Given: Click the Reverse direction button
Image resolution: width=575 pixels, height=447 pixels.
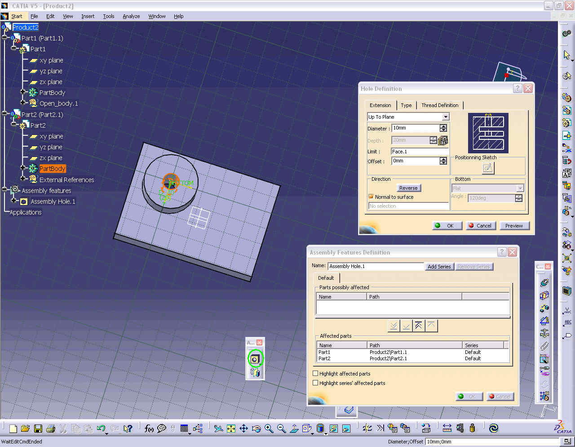Looking at the screenshot, I should point(408,188).
